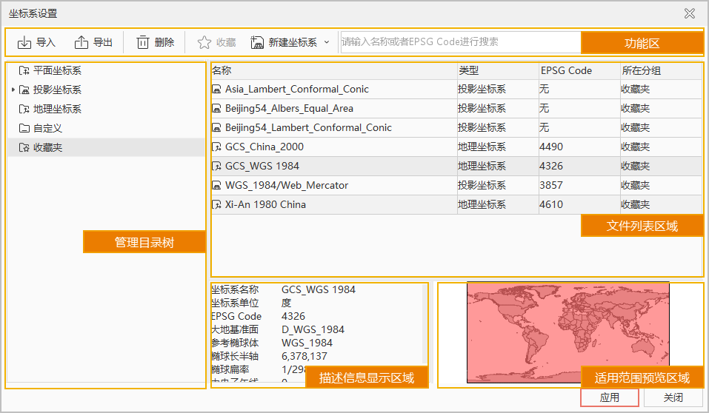Click the 收藏 star icon
The width and height of the screenshot is (709, 413).
[204, 42]
